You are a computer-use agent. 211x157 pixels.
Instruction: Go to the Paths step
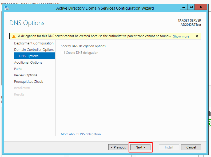[18, 69]
